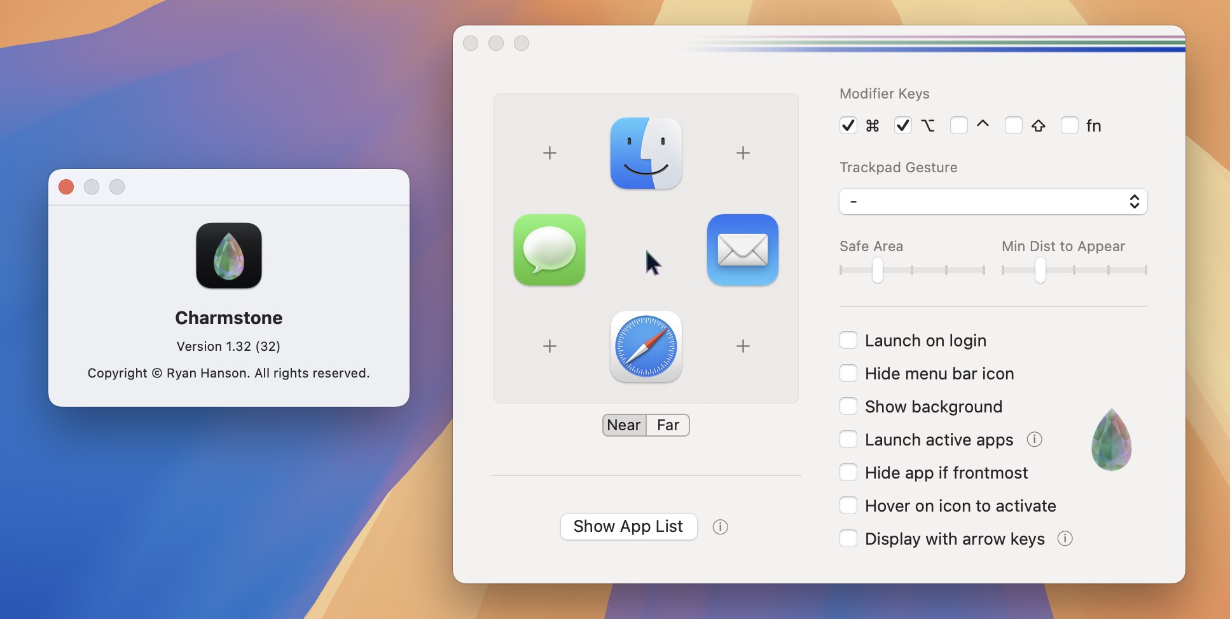Image resolution: width=1230 pixels, height=619 pixels.
Task: Open info icon next to Launch active apps
Action: [1035, 439]
